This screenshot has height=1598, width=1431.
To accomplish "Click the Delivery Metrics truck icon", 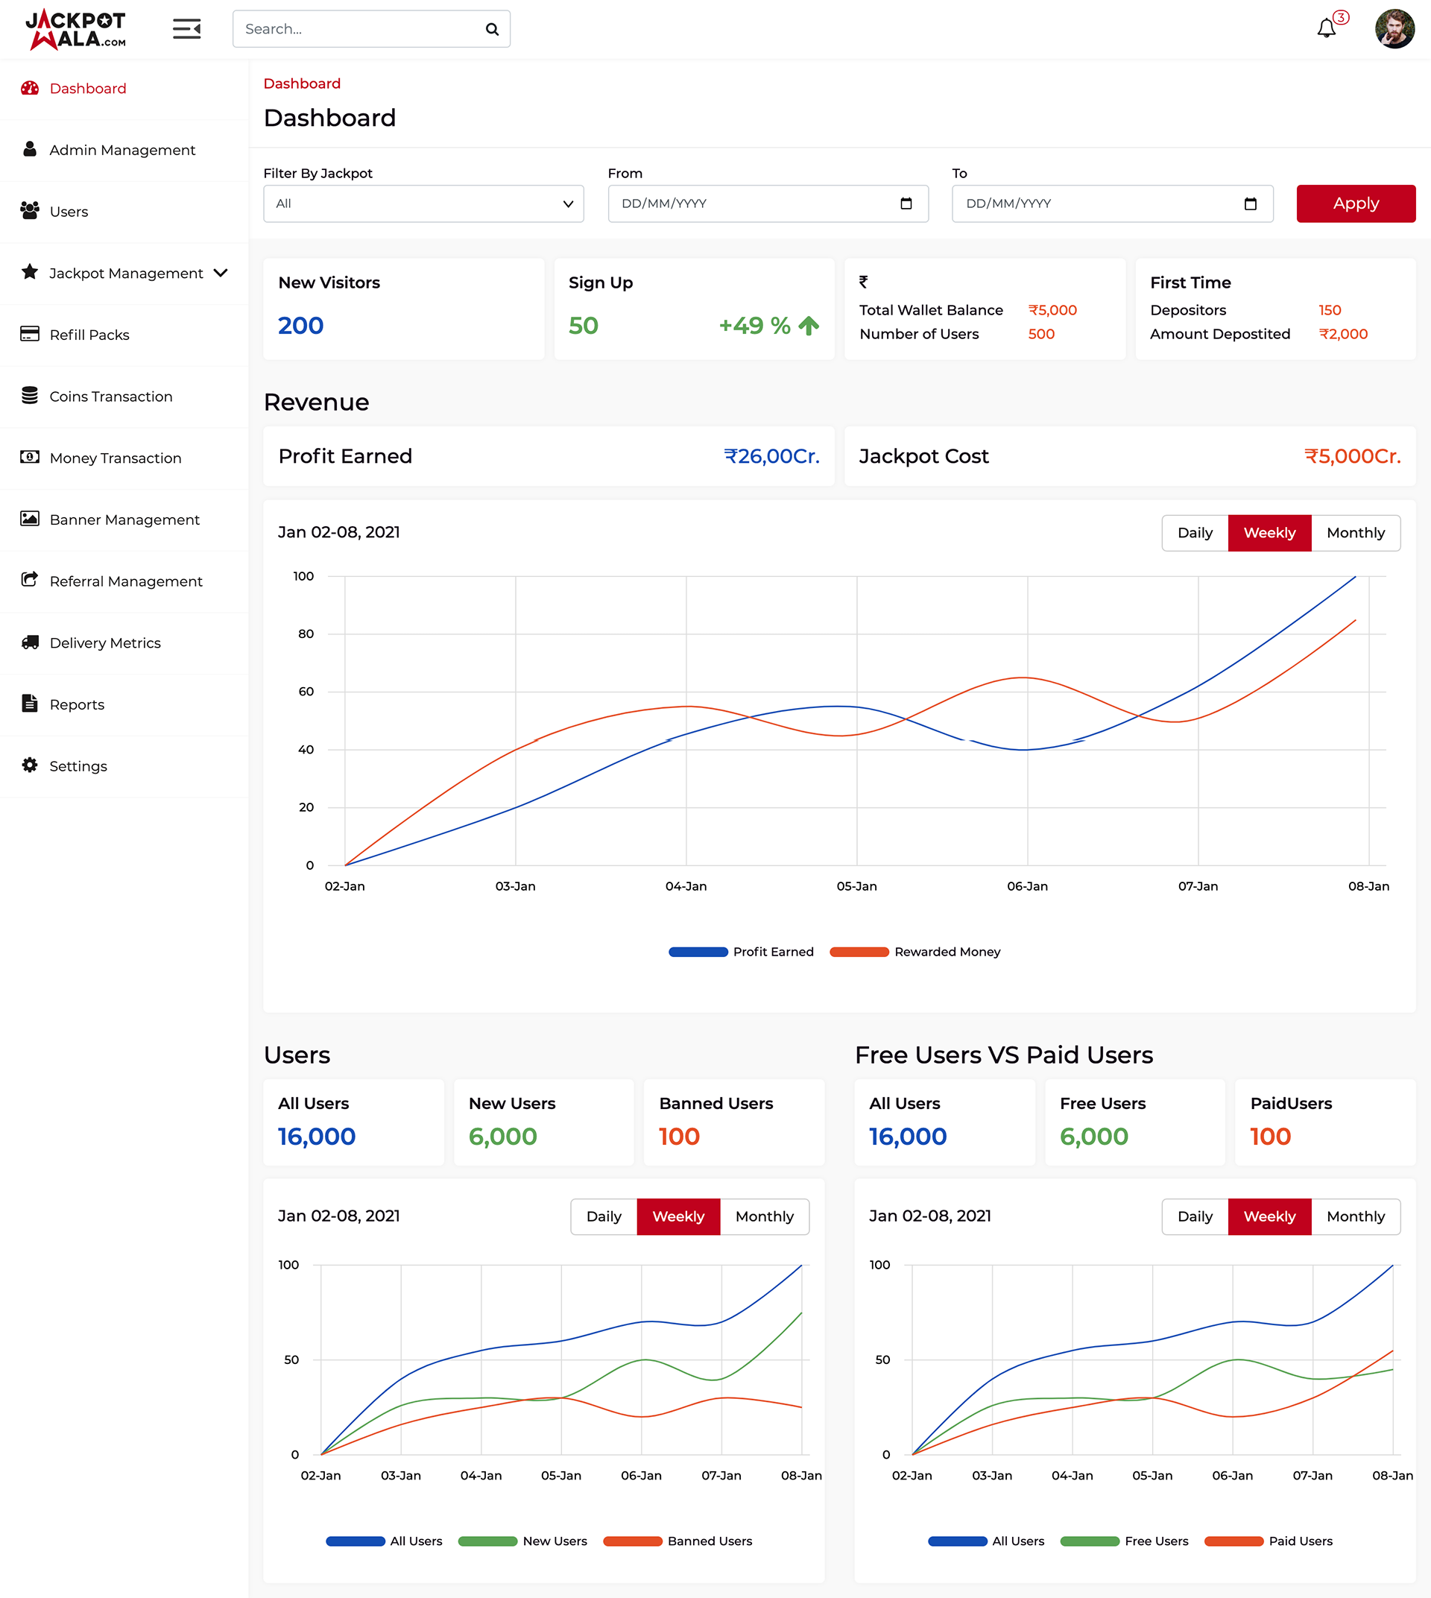I will [30, 642].
